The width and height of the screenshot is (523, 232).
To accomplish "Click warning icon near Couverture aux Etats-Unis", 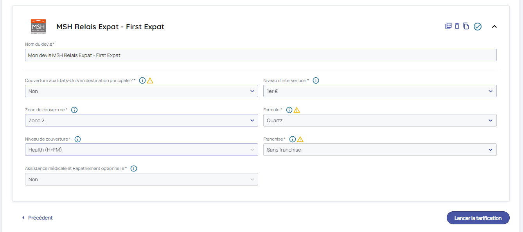I will 150,80.
